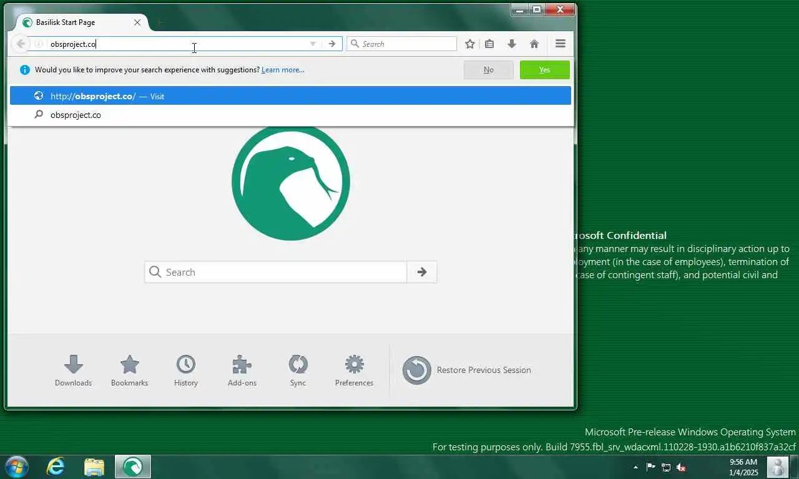Open Downloads from the start page
799x479 pixels.
pos(74,370)
